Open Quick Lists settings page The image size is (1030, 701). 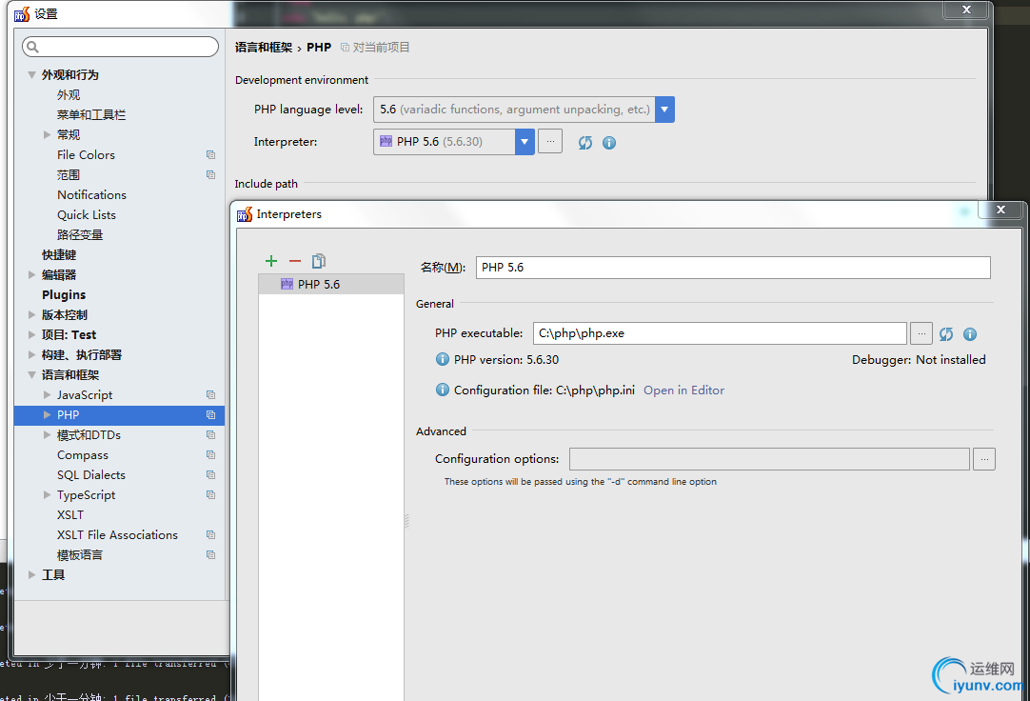(86, 215)
